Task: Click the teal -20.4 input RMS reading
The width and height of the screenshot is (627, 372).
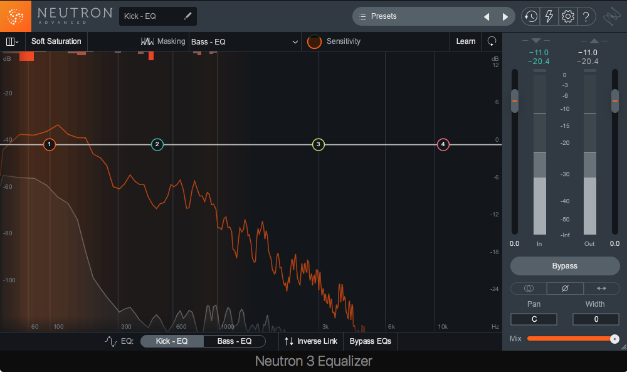Action: pyautogui.click(x=539, y=61)
